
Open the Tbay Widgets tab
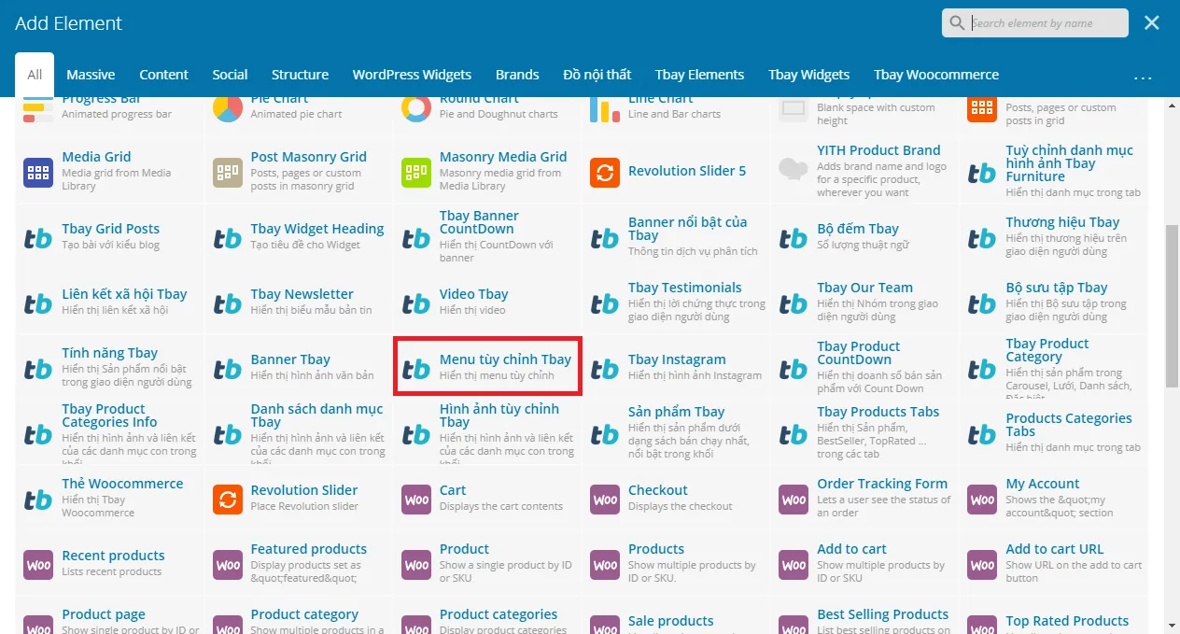coord(808,75)
